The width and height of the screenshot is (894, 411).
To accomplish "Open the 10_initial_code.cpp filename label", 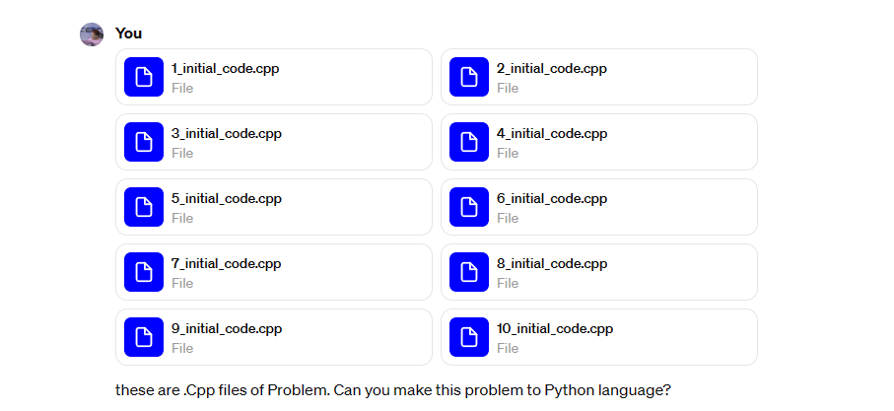I will [x=555, y=328].
